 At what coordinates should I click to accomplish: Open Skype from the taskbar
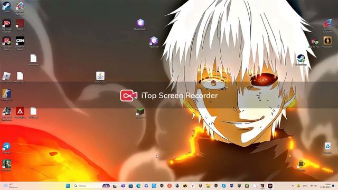pos(224,186)
